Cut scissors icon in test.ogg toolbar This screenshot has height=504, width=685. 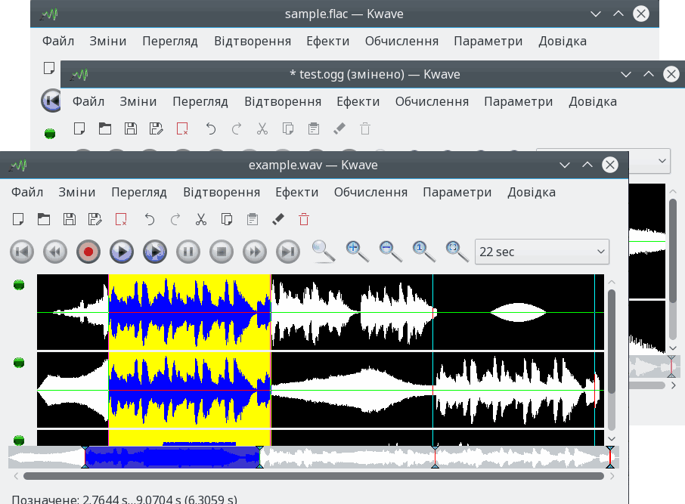click(x=262, y=128)
